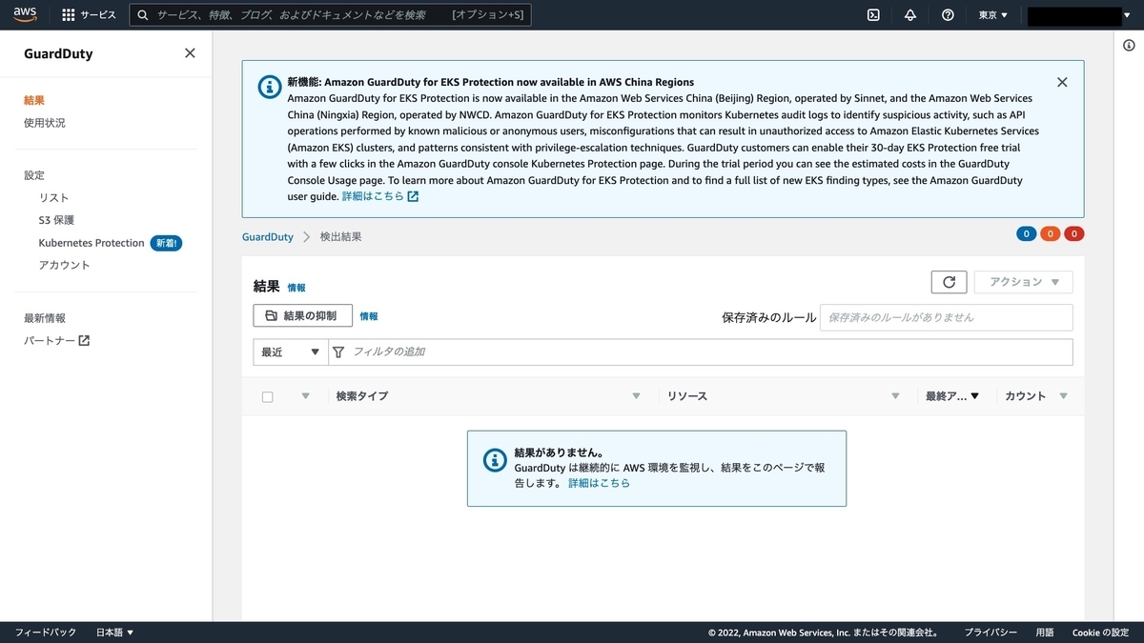Viewport: 1144px width, 643px height.
Task: Click the 詳細はこちら link in the empty findings notice
Action: 598,483
